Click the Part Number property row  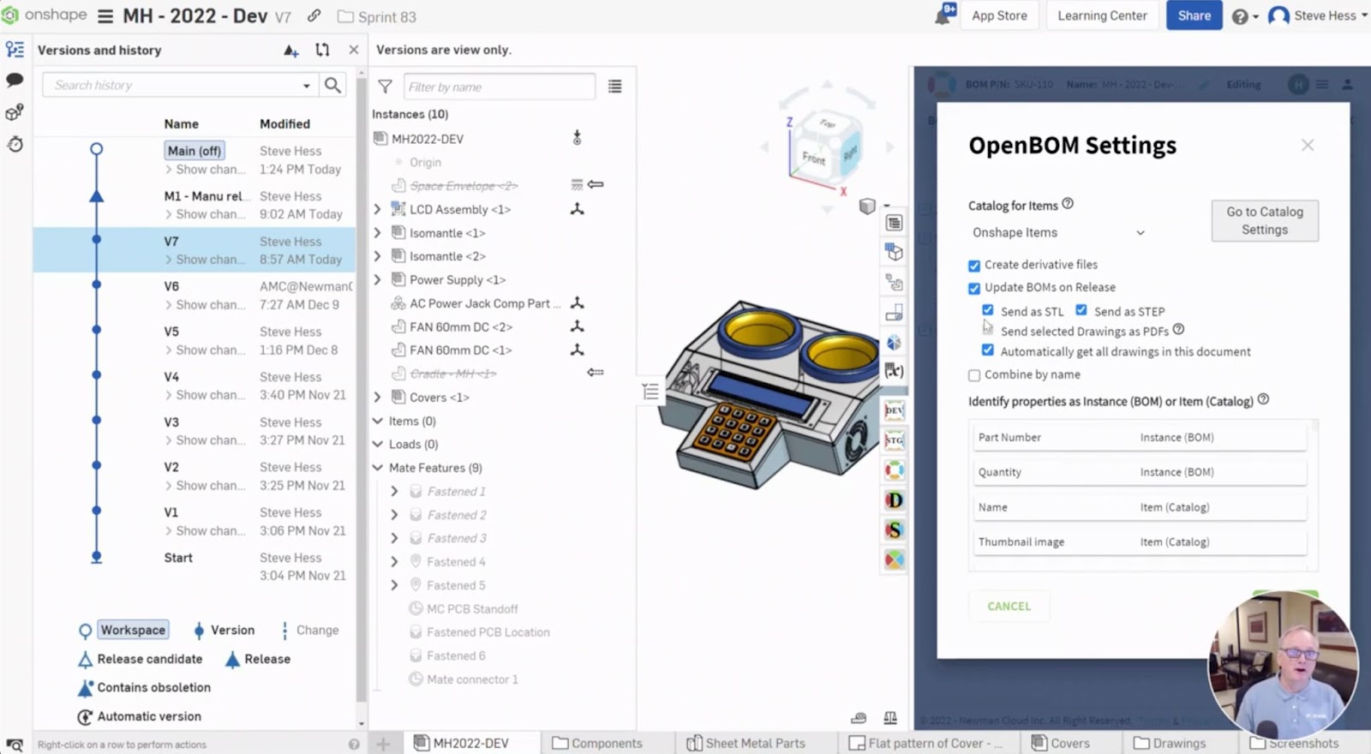[x=1140, y=437]
